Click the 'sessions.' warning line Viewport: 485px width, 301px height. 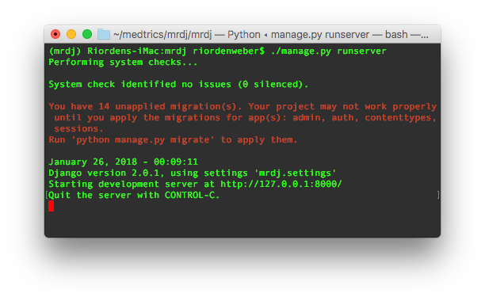(x=78, y=128)
